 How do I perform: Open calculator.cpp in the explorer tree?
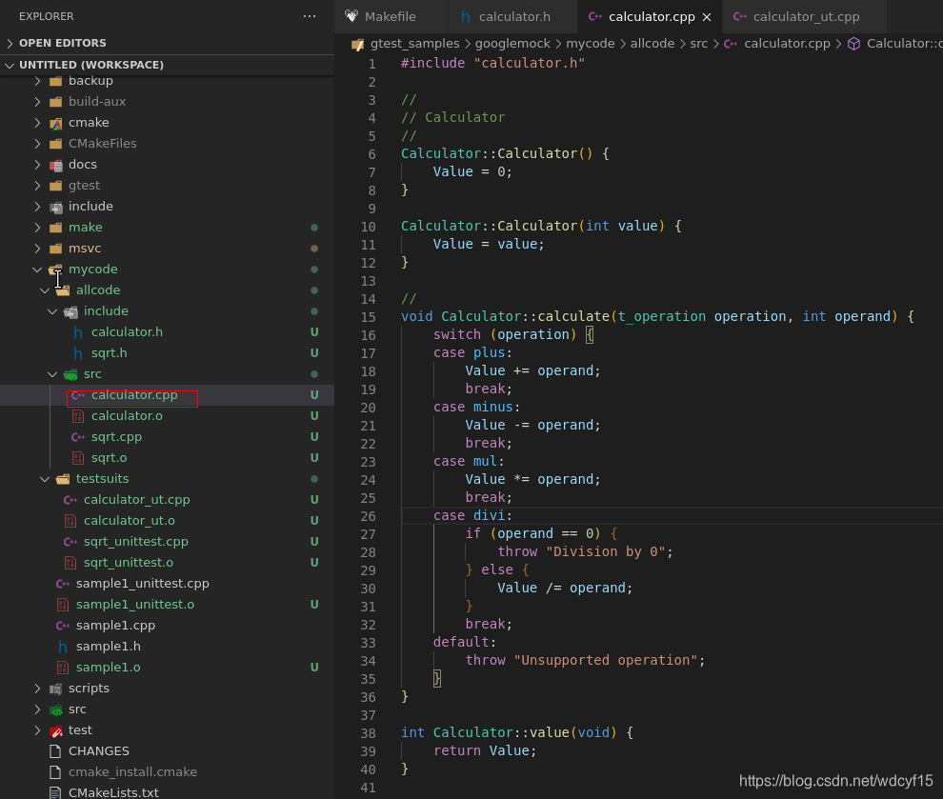[134, 395]
